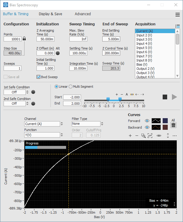Click the orange fit-range arrows icon

click(x=132, y=94)
